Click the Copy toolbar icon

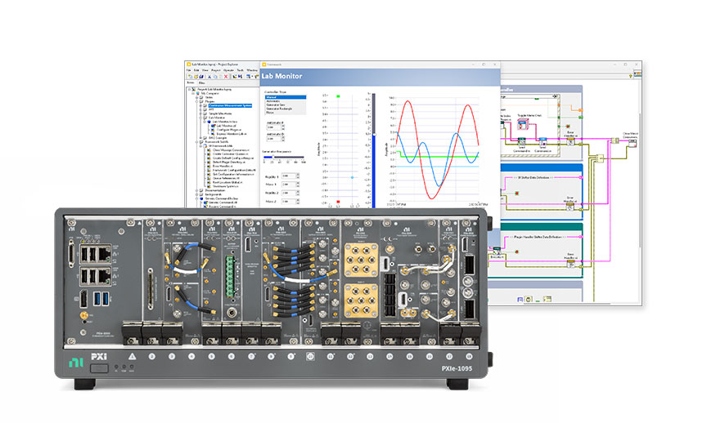pos(214,77)
